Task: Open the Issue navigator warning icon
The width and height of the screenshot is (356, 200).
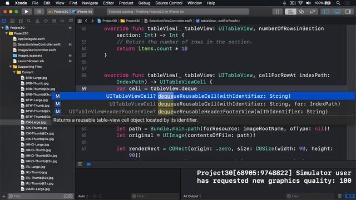Action: pos(37,21)
